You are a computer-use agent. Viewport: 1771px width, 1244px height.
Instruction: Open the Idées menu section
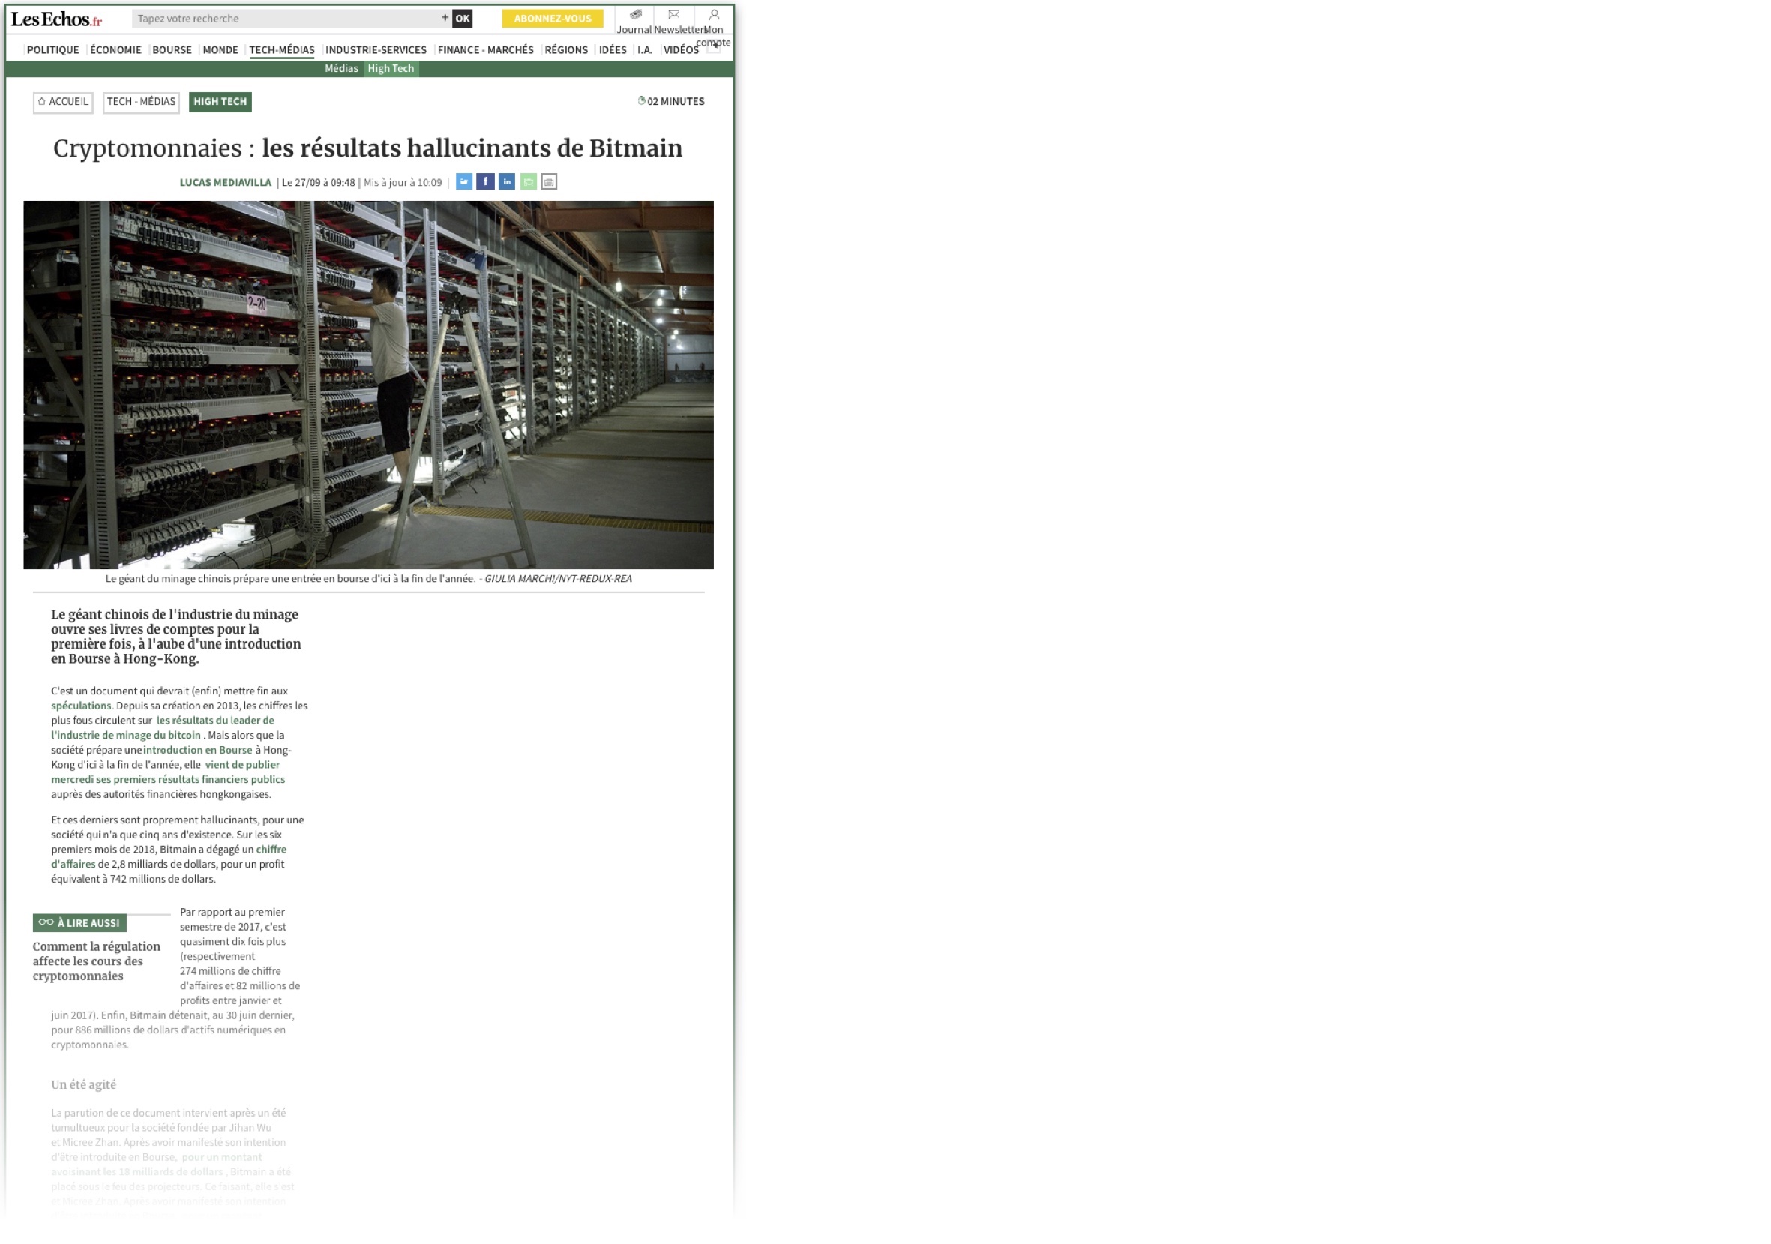[x=613, y=50]
